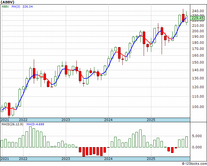
Task: Click the MA(3) indicator label
Action: click(16, 7)
